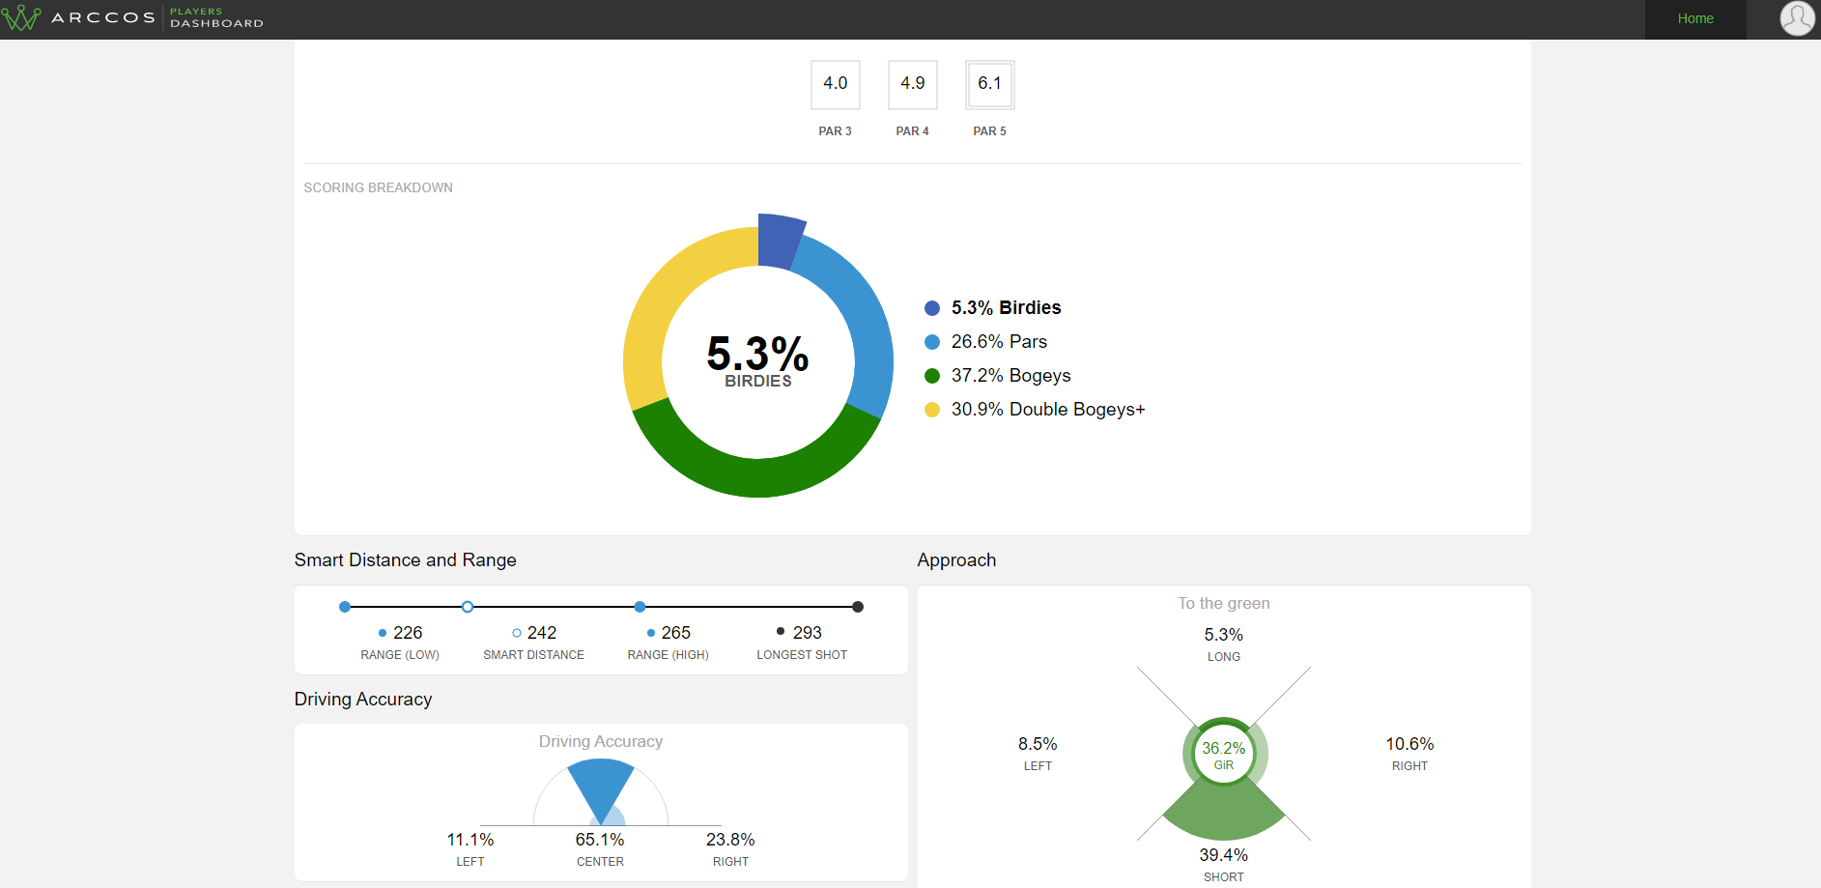1821x888 pixels.
Task: Click the 36.2% GIR circle
Action: click(x=1224, y=753)
